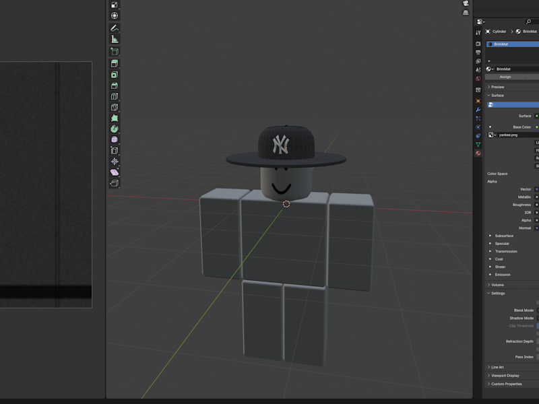Open the Modifiers wrench tab

click(478, 110)
